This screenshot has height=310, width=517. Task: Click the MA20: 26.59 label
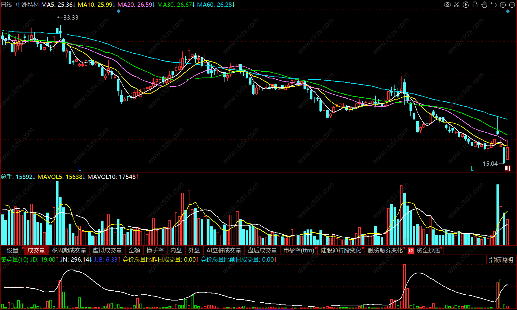[136, 5]
